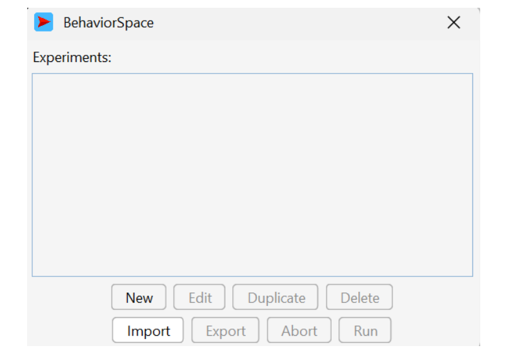Focus the blue-bordered experiments list area

pos(252,175)
